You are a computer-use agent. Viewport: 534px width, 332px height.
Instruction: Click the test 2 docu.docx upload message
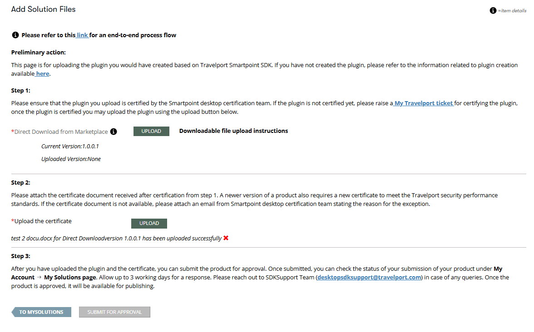116,238
